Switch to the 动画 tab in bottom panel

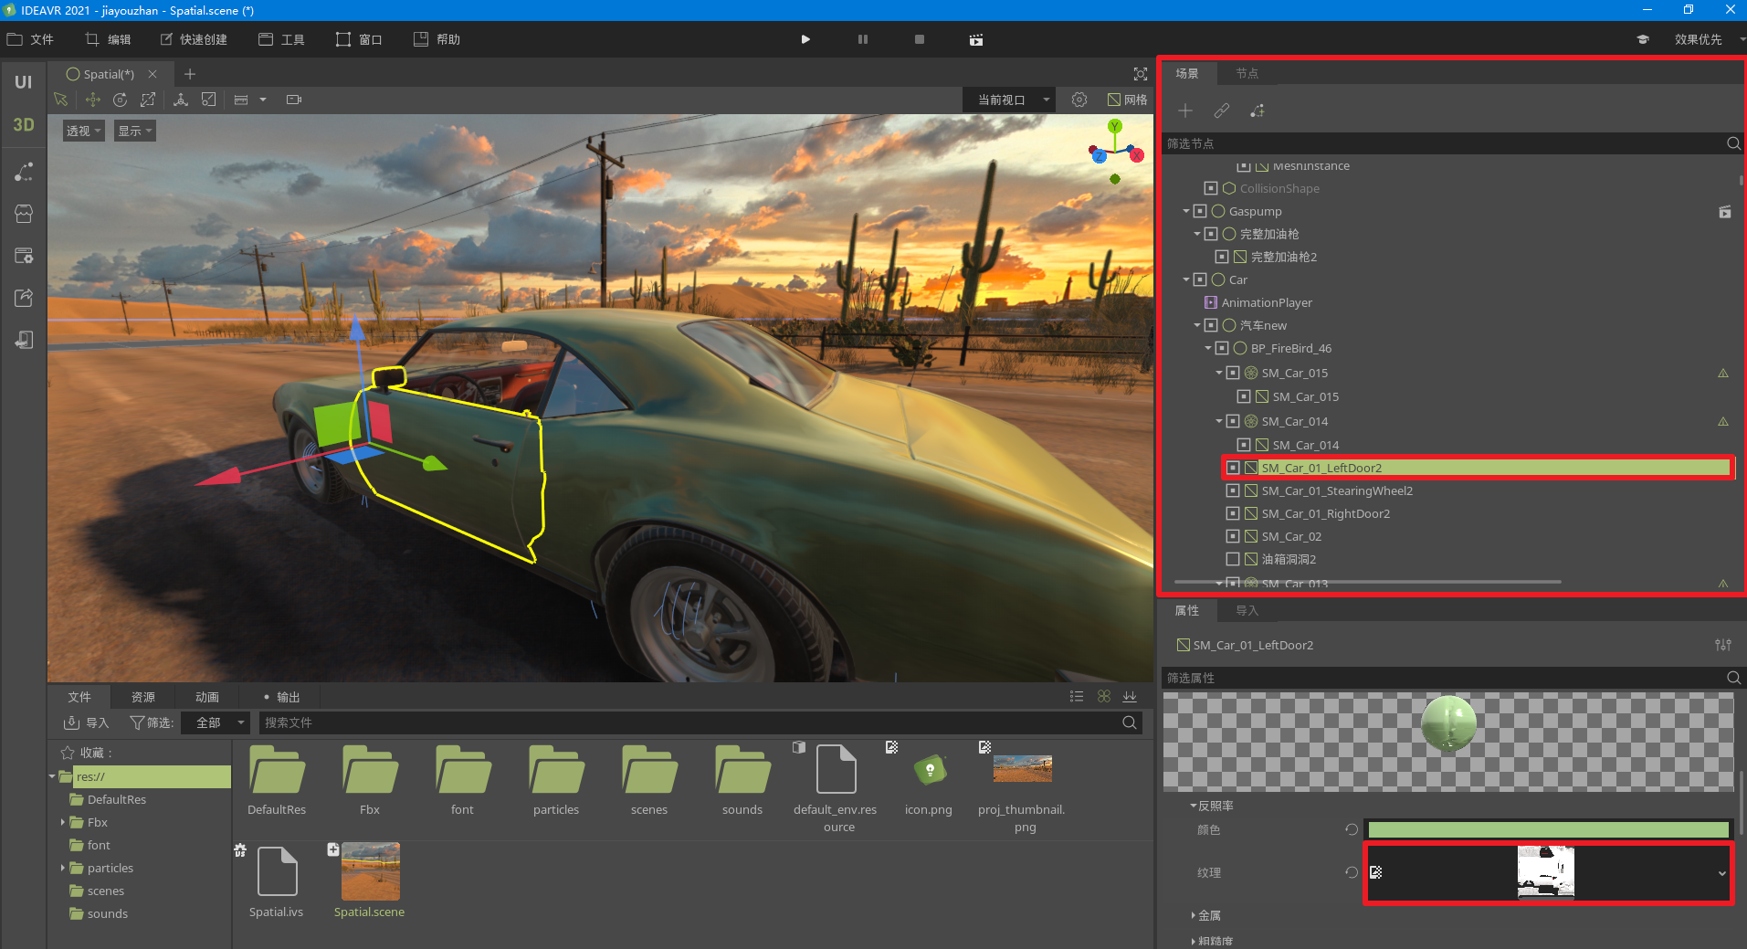[x=207, y=697]
